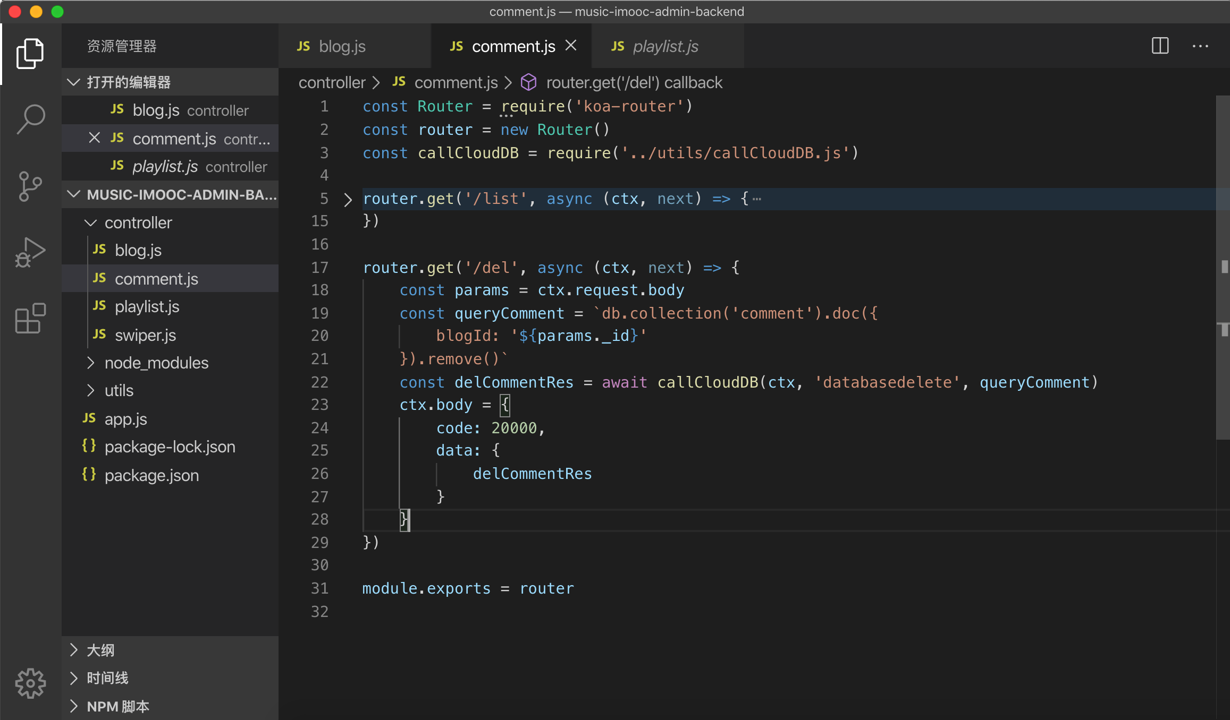Image resolution: width=1230 pixels, height=720 pixels.
Task: Close the comment.js editor tab
Action: tap(571, 46)
